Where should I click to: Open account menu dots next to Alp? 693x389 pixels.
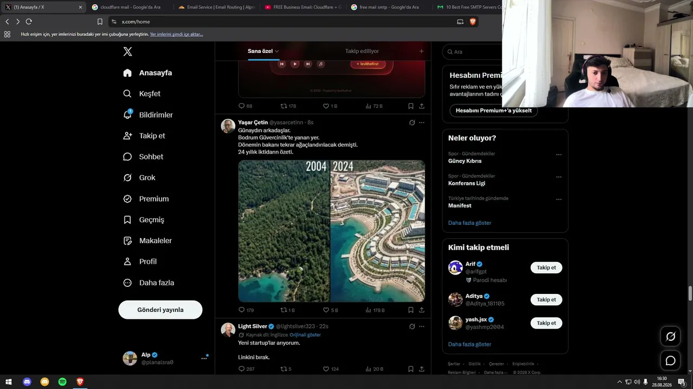point(204,358)
